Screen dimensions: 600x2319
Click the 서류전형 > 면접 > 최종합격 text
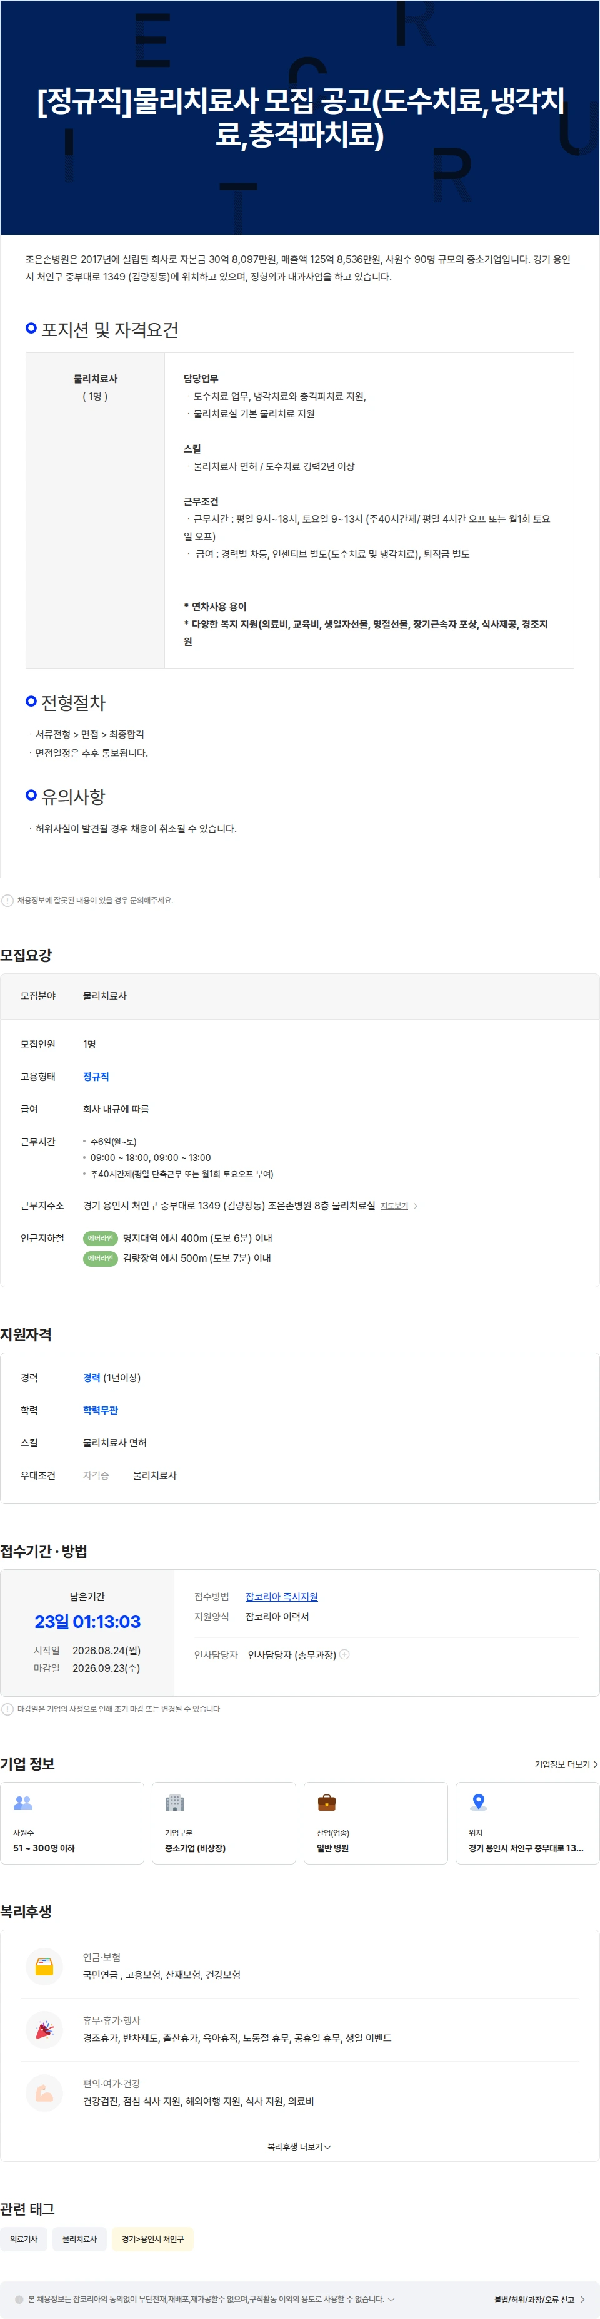[x=90, y=735]
